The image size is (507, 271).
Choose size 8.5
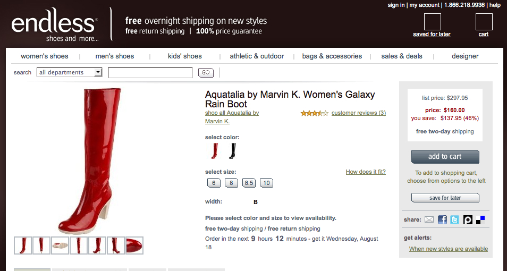(x=249, y=183)
